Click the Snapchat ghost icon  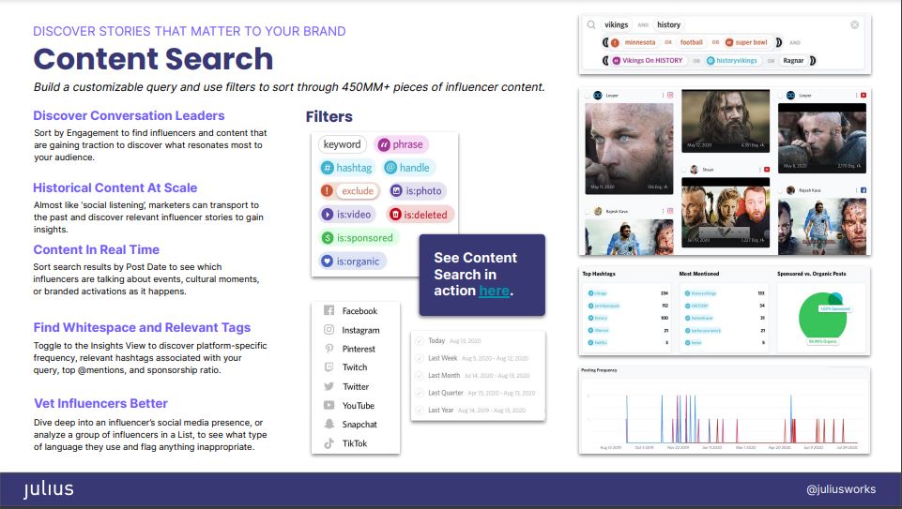pyautogui.click(x=329, y=424)
